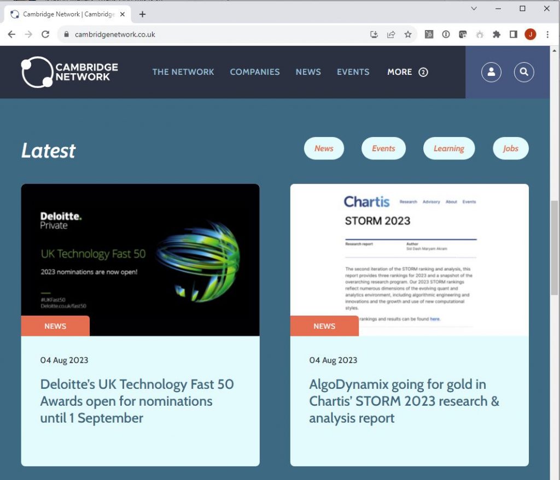Close the Cambridge Network tab
The width and height of the screenshot is (560, 480).
click(122, 14)
